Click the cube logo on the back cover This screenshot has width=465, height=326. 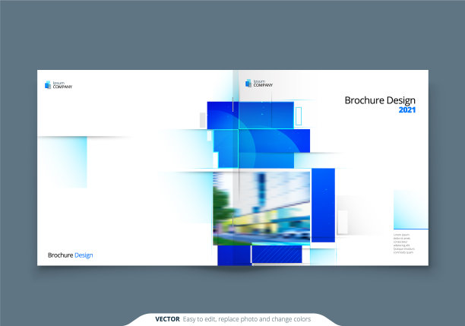tap(48, 85)
